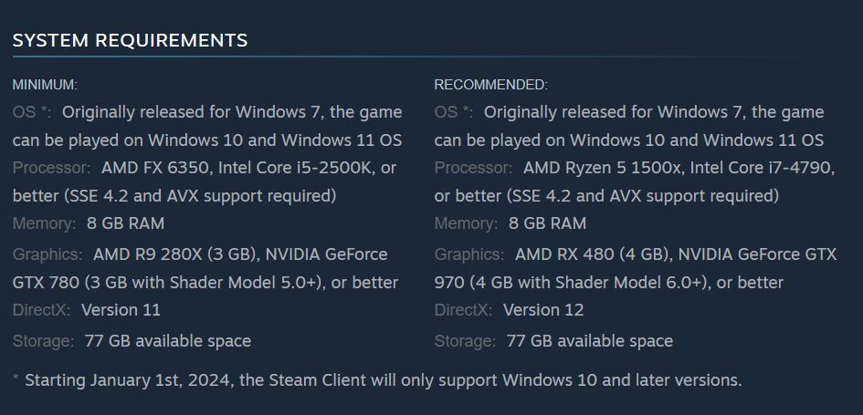Click the Memory label under Recommended

pyautogui.click(x=465, y=223)
